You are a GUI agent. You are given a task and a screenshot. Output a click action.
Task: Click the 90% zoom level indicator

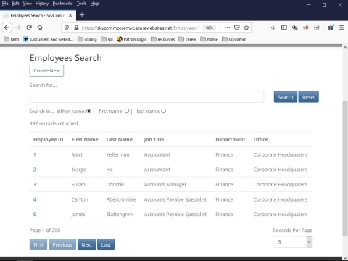[x=210, y=28]
